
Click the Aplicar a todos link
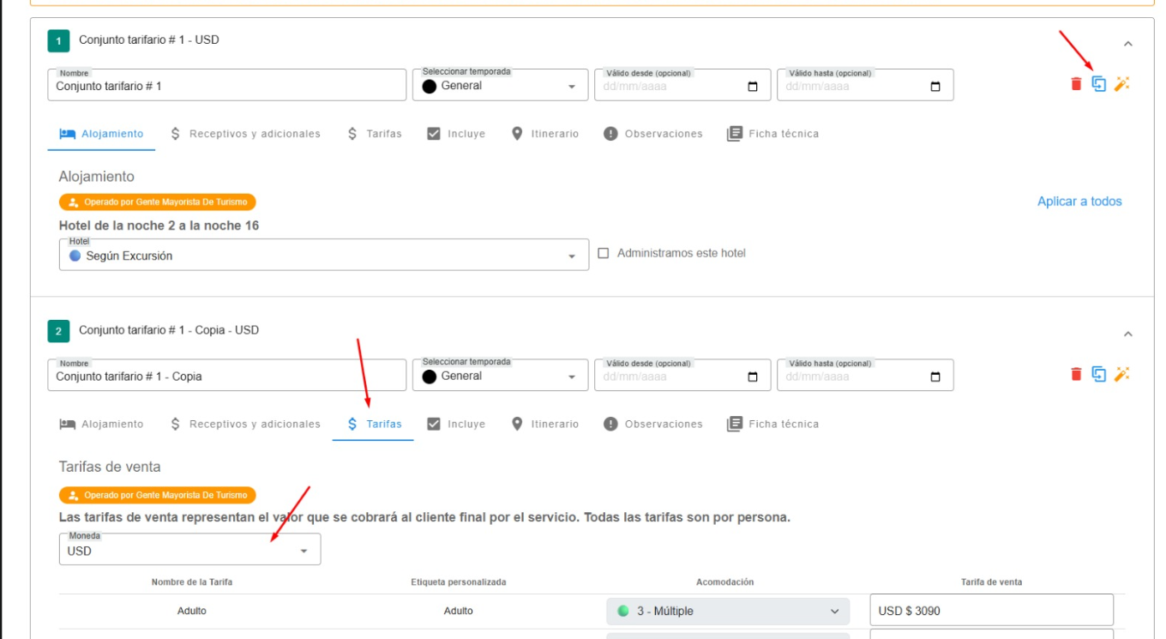tap(1079, 202)
